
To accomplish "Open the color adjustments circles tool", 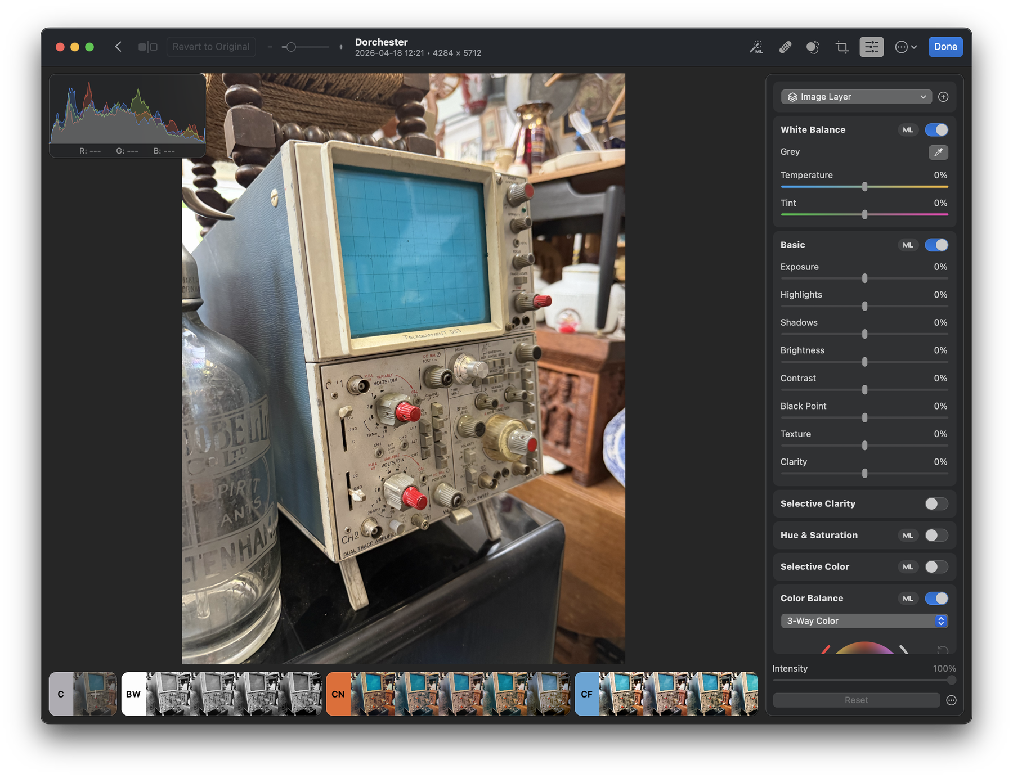I will (x=813, y=47).
